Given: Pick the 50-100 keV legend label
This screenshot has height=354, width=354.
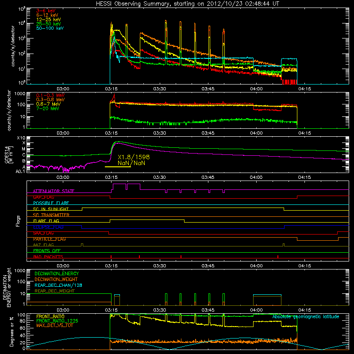Looking at the screenshot, I should tap(50, 28).
